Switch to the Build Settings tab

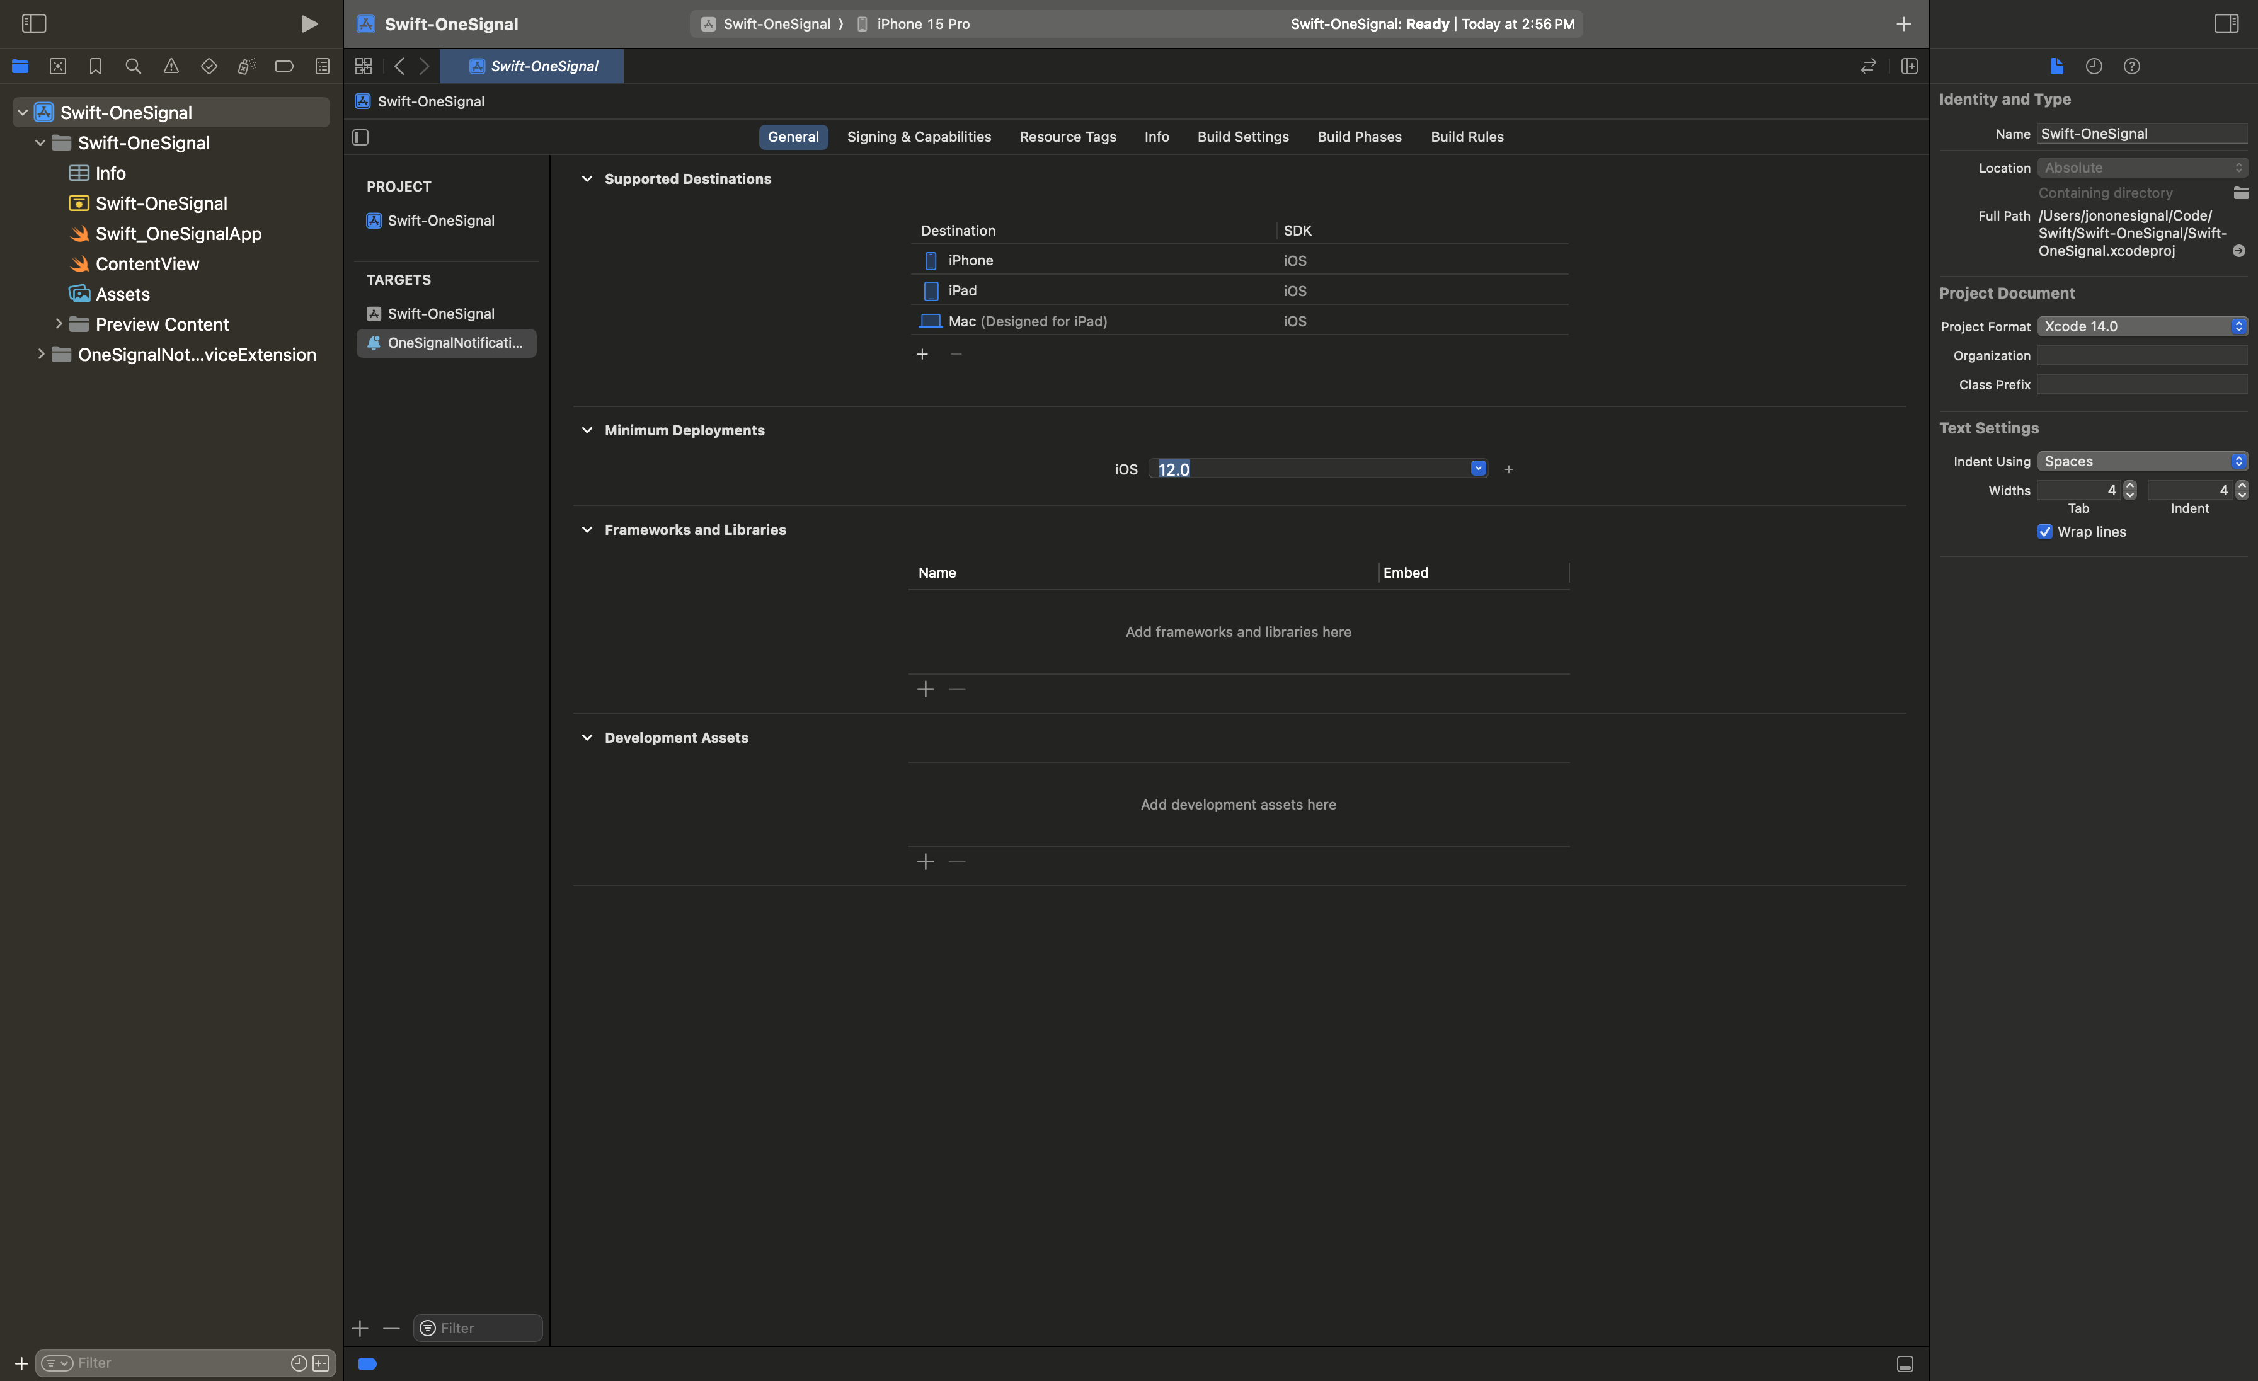tap(1242, 137)
